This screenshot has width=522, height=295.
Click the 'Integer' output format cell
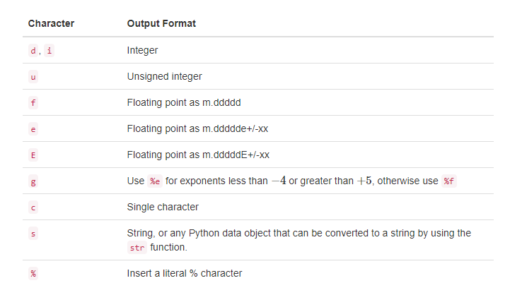[x=143, y=50]
